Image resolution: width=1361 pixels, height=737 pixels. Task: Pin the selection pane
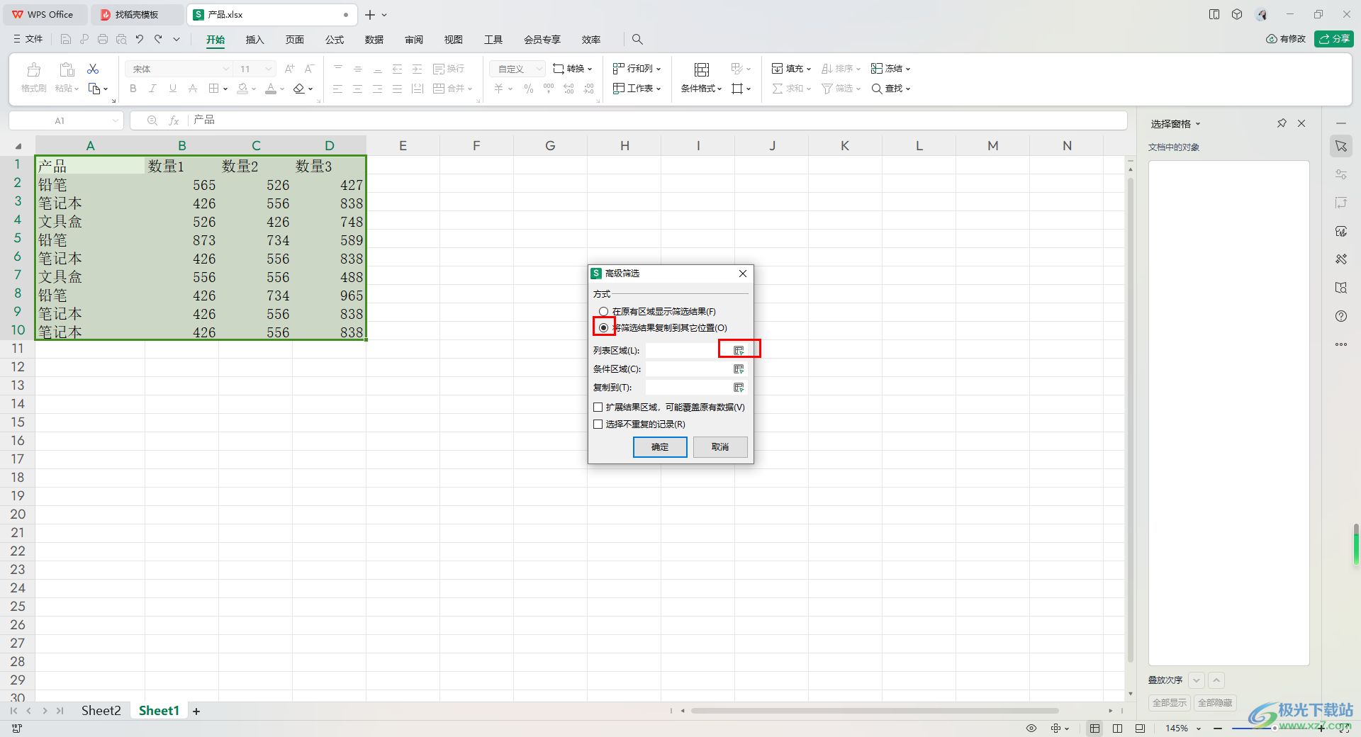(x=1282, y=123)
